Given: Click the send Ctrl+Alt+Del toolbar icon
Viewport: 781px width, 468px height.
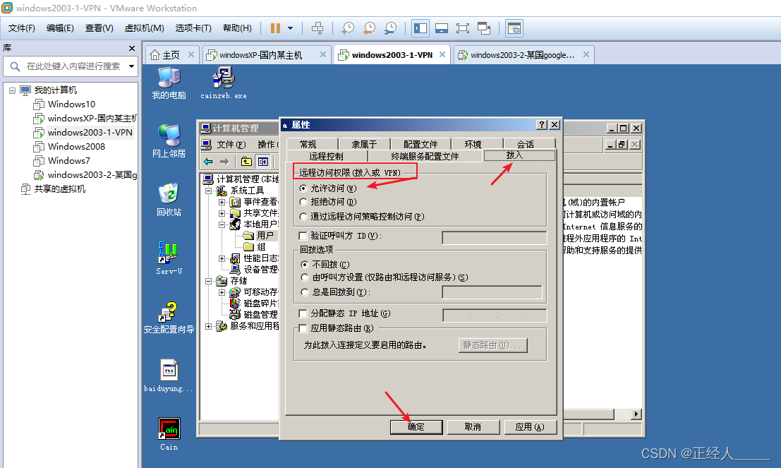Looking at the screenshot, I should pos(317,28).
